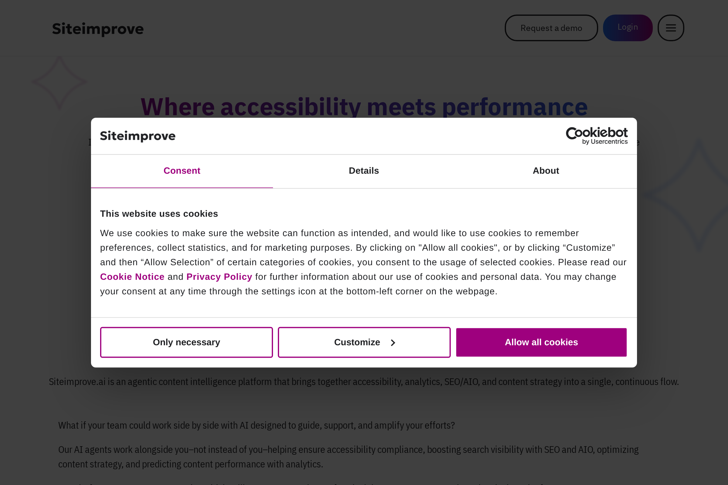Viewport: 728px width, 485px height.
Task: Click the Request a demo button
Action: point(551,28)
